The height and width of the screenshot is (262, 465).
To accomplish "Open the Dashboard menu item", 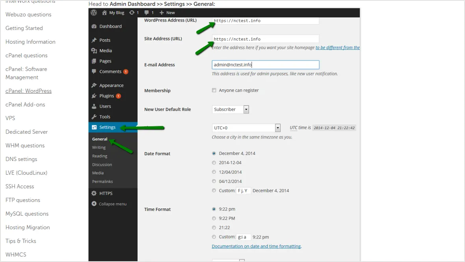I will pyautogui.click(x=110, y=26).
